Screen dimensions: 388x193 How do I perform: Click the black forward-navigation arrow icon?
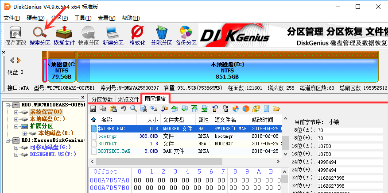tap(225, 108)
